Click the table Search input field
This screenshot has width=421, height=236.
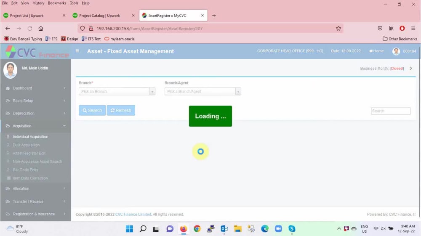pyautogui.click(x=391, y=111)
